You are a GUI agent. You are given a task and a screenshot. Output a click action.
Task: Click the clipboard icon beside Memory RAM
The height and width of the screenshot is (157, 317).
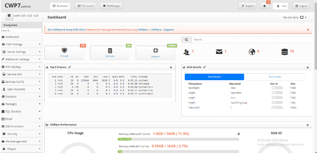239,134
